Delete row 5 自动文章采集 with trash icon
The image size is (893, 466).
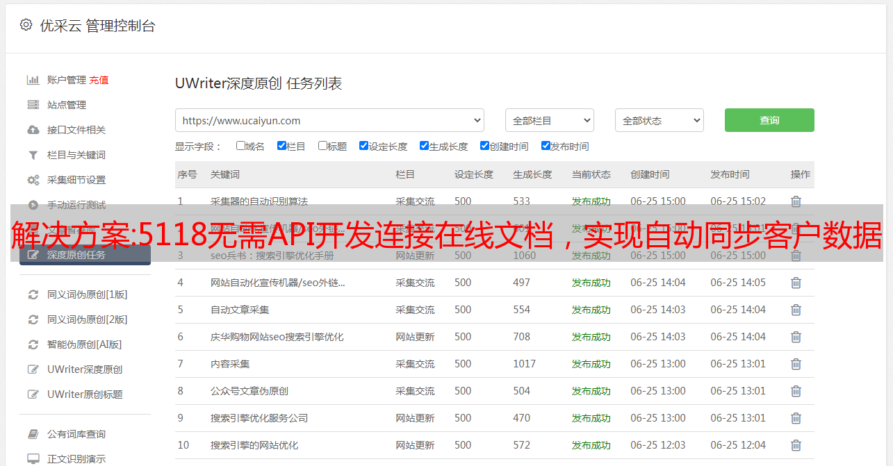(796, 310)
